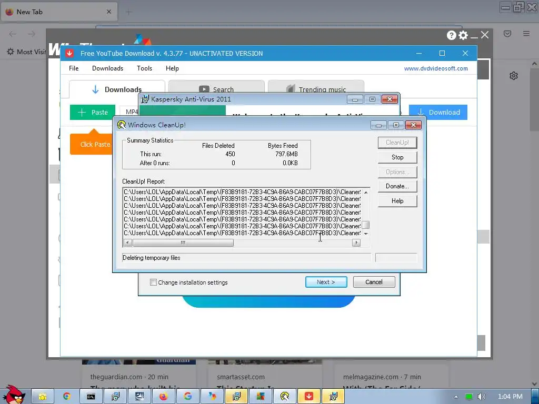
Task: Open the yellow first taskbar icon
Action: [42, 397]
